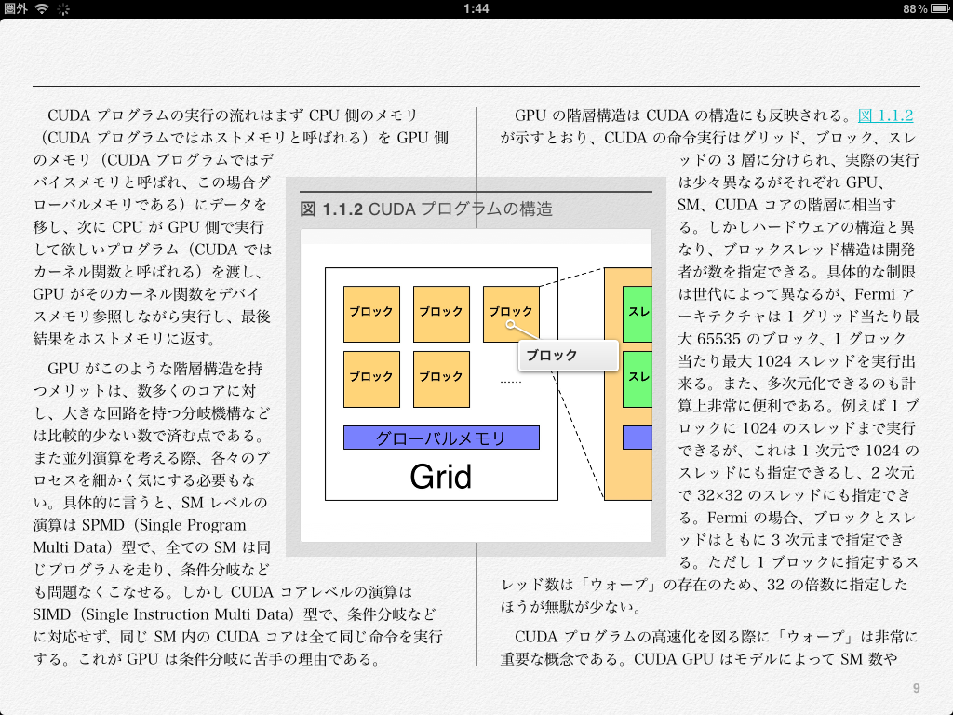Tap the page number 9
This screenshot has width=953, height=715.
click(x=917, y=688)
